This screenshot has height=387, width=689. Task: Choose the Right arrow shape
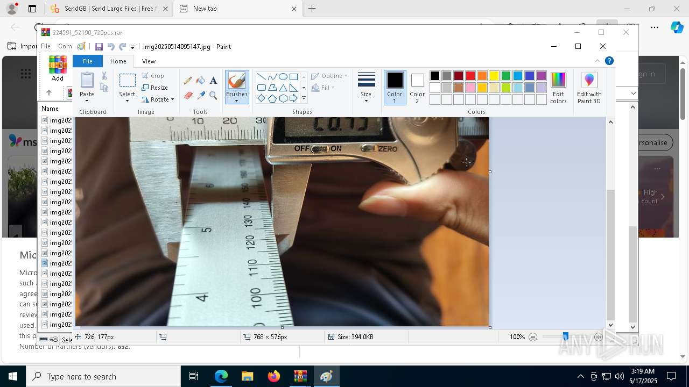[293, 98]
